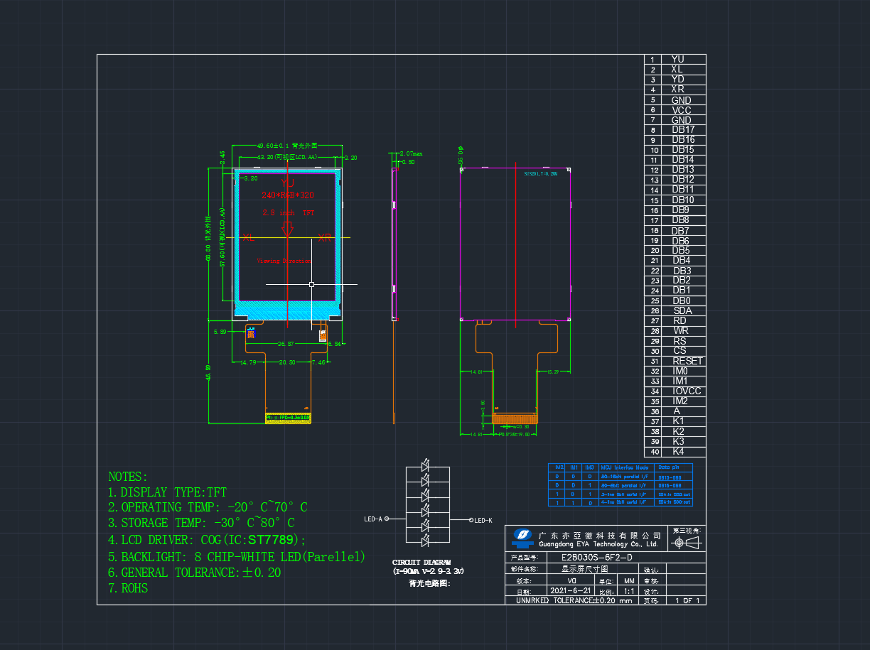Select the red '2.8 inch TFT' label
Viewport: 870px width, 650px height.
pos(288,212)
